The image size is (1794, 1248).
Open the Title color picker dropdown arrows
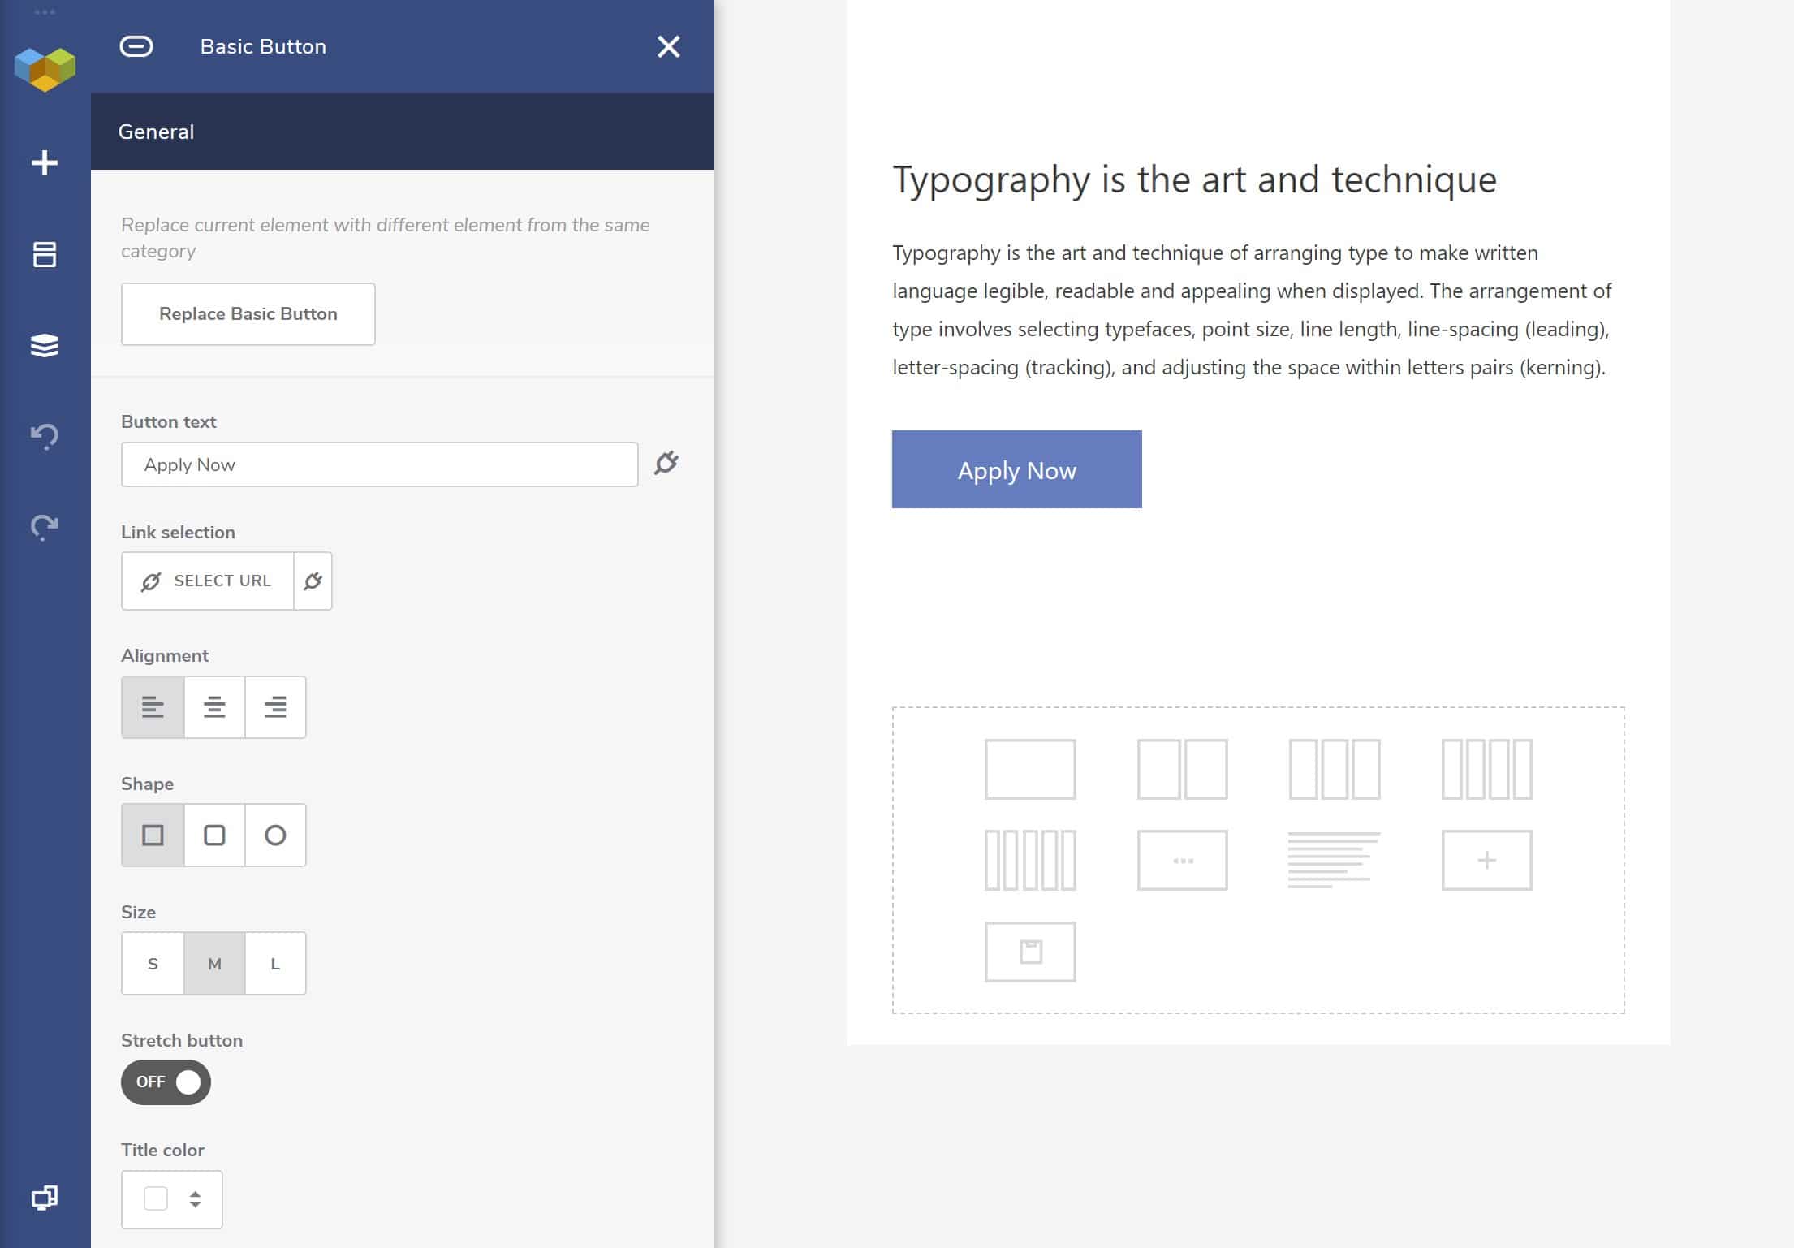195,1199
